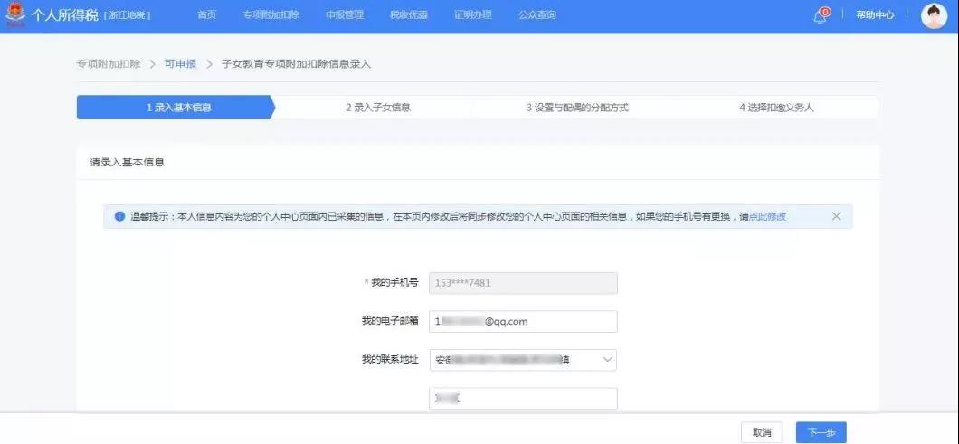Expand the 我的联系地址 dropdown
The height and width of the screenshot is (444, 959).
pos(607,360)
